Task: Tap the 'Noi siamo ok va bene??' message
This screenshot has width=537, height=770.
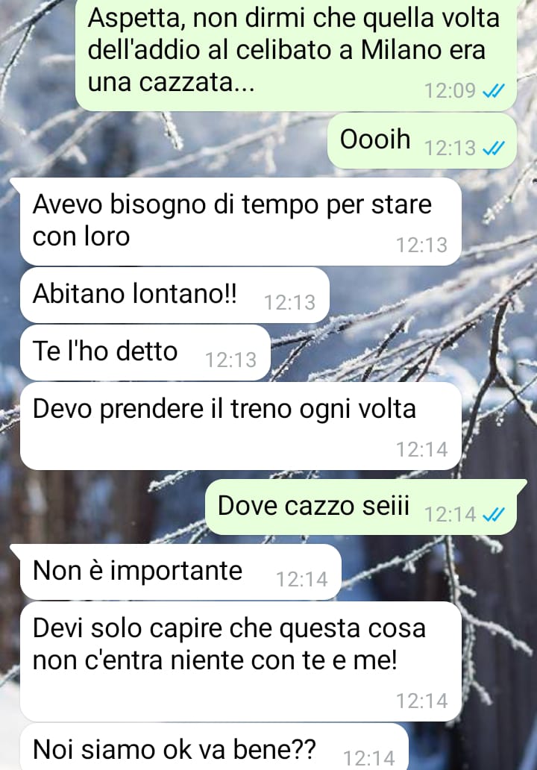Action: point(214,746)
